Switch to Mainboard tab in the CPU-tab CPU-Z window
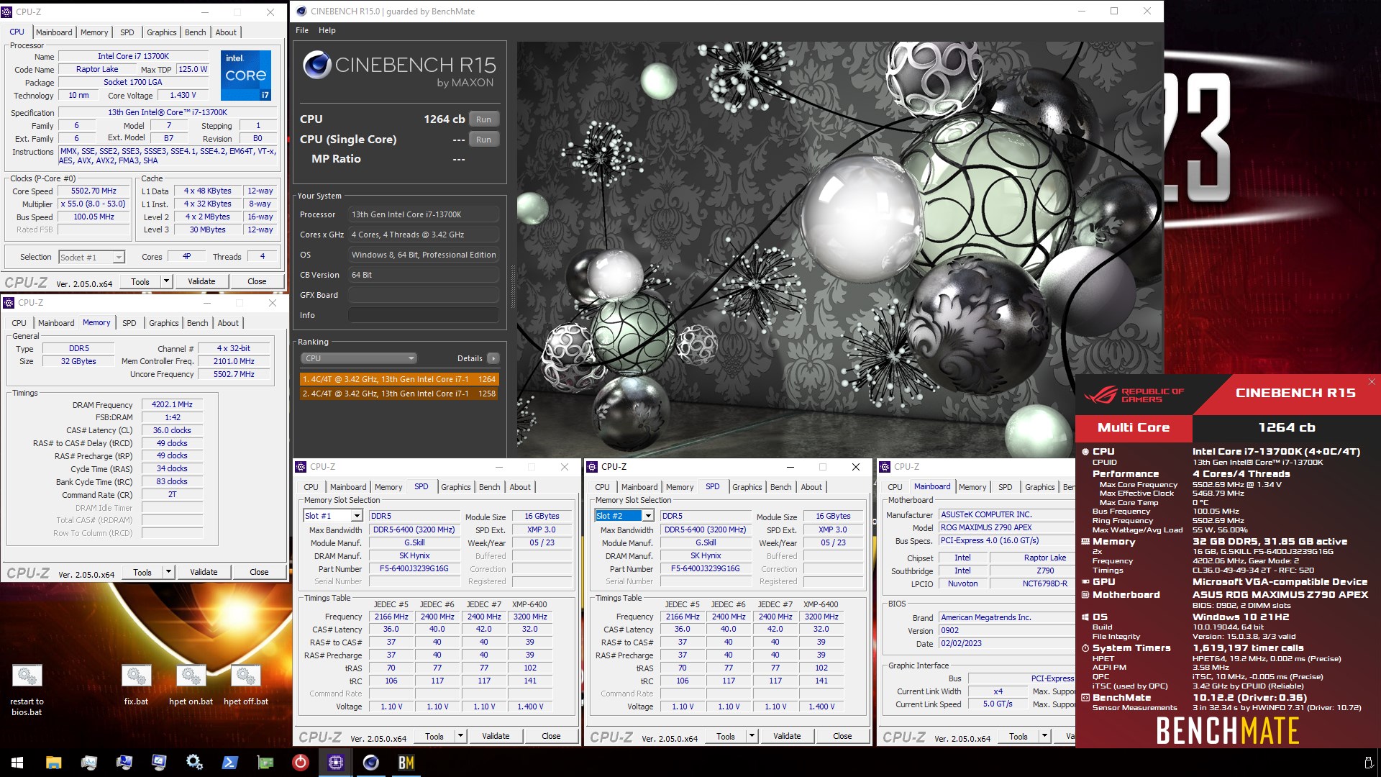 [54, 32]
